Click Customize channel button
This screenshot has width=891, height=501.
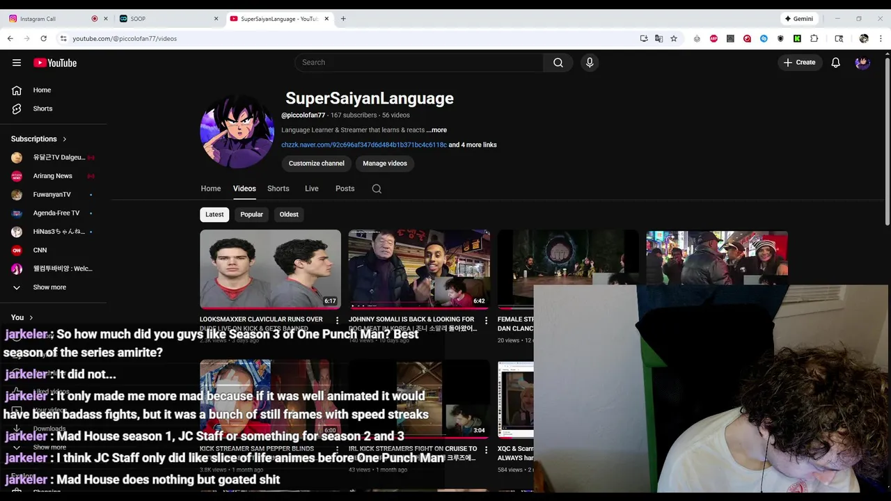click(317, 164)
